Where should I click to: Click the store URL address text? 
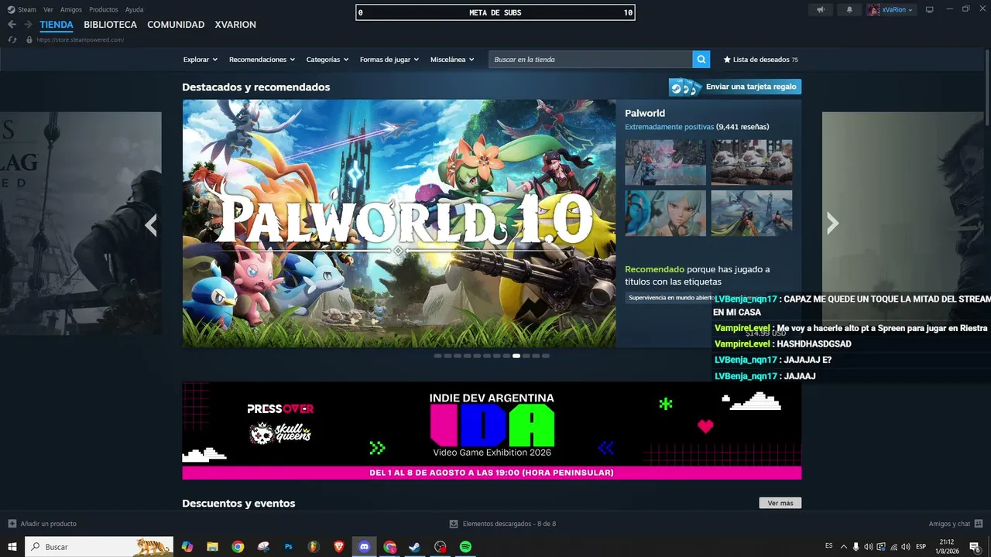(80, 39)
